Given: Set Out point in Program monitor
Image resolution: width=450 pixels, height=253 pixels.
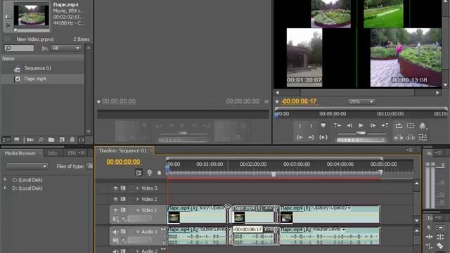Looking at the screenshot, I should [x=311, y=126].
